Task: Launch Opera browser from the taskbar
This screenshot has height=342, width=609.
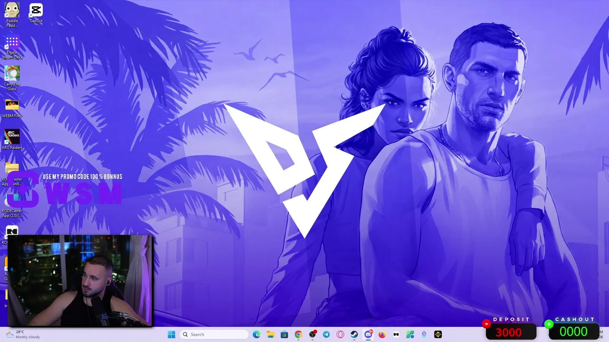Action: [340, 334]
